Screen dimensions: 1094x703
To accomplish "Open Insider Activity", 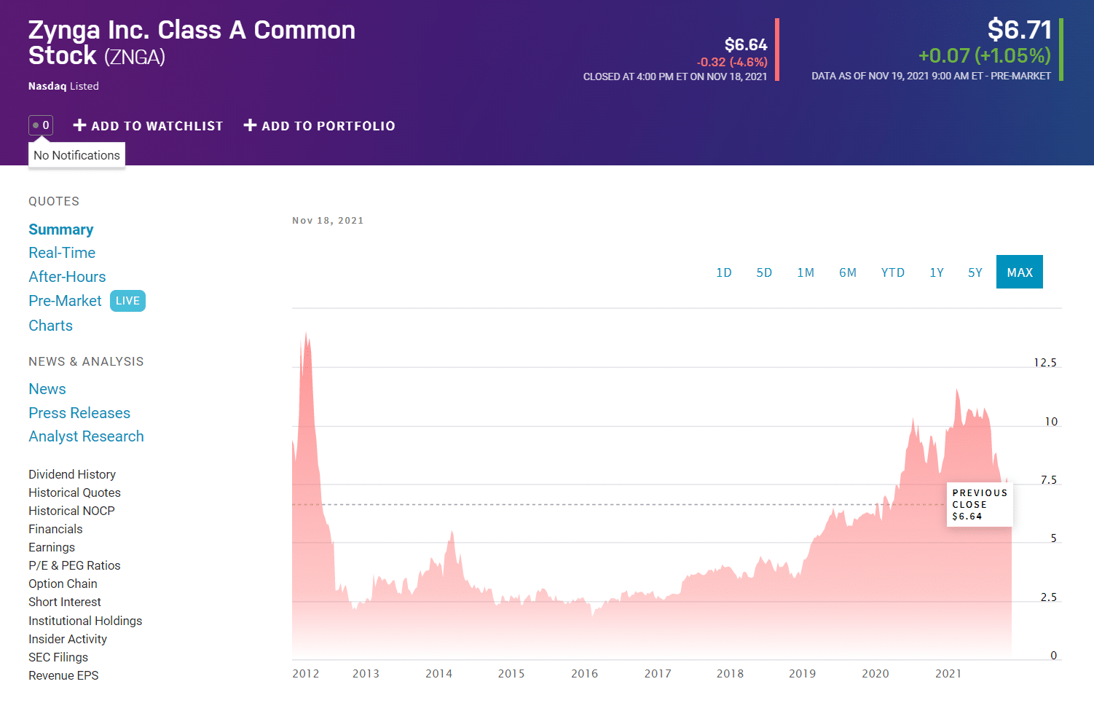I will point(68,639).
